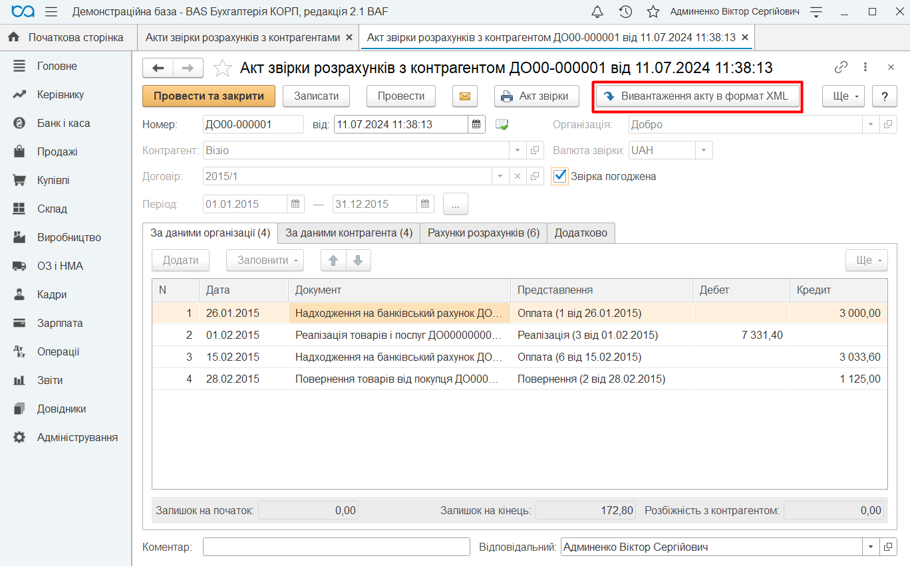Expand the Відповідальний dropdown arrow

pyautogui.click(x=871, y=547)
